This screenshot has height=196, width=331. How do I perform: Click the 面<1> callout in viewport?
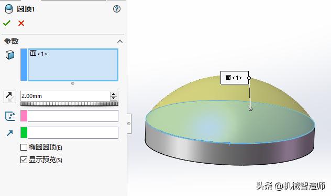[x=234, y=78]
